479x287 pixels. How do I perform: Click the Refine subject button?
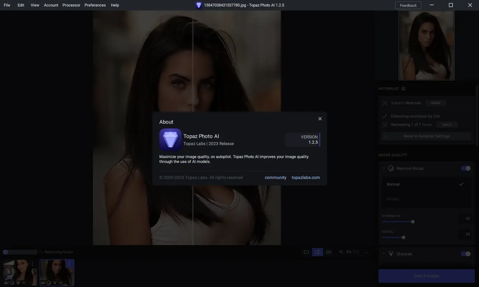[x=436, y=103]
